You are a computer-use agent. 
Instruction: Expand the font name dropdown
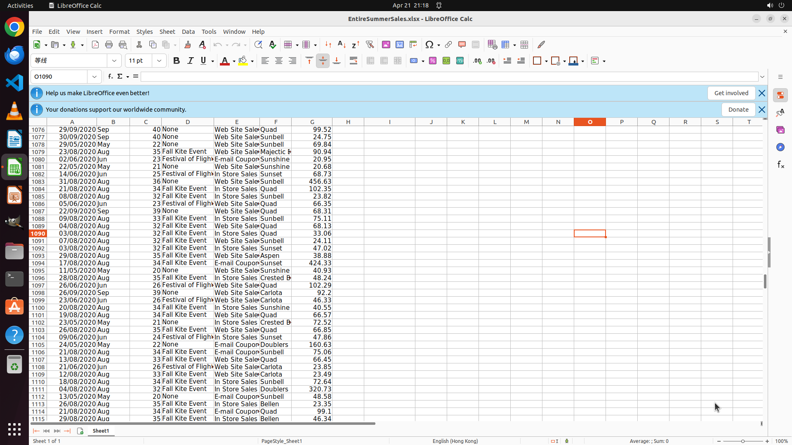(114, 61)
